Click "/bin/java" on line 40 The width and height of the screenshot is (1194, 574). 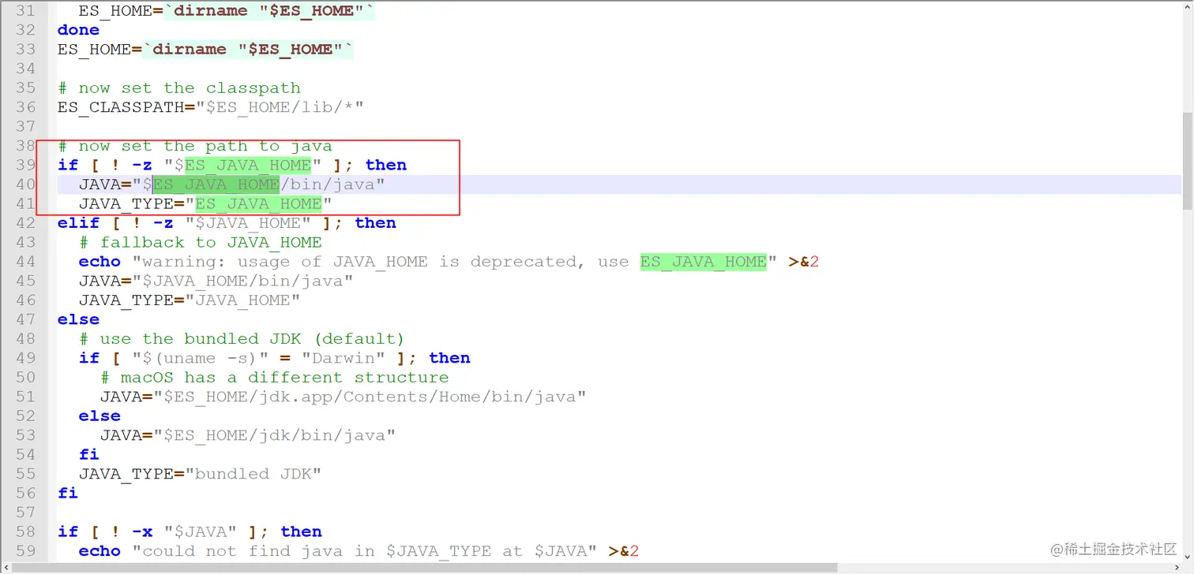tap(327, 184)
